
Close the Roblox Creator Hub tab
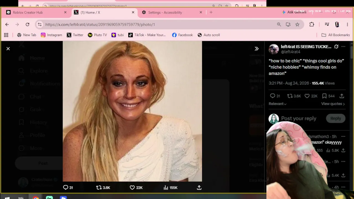(x=65, y=12)
